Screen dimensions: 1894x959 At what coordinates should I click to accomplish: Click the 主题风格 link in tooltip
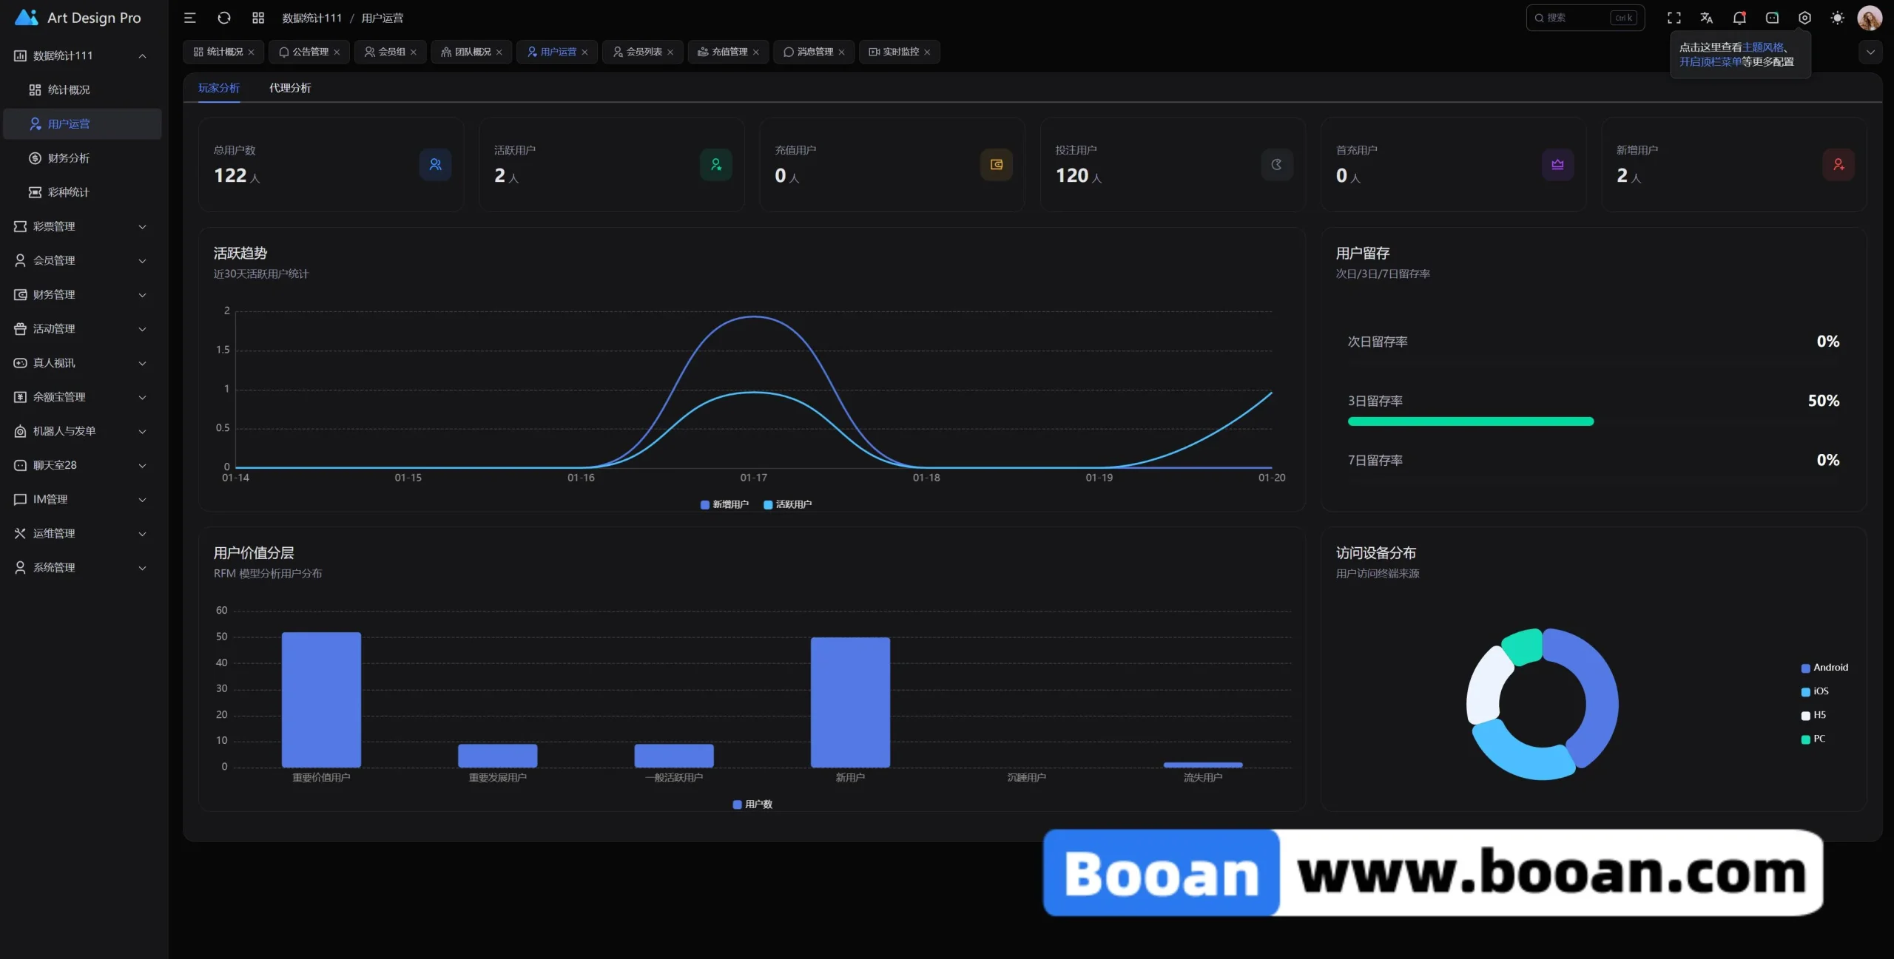(x=1763, y=47)
